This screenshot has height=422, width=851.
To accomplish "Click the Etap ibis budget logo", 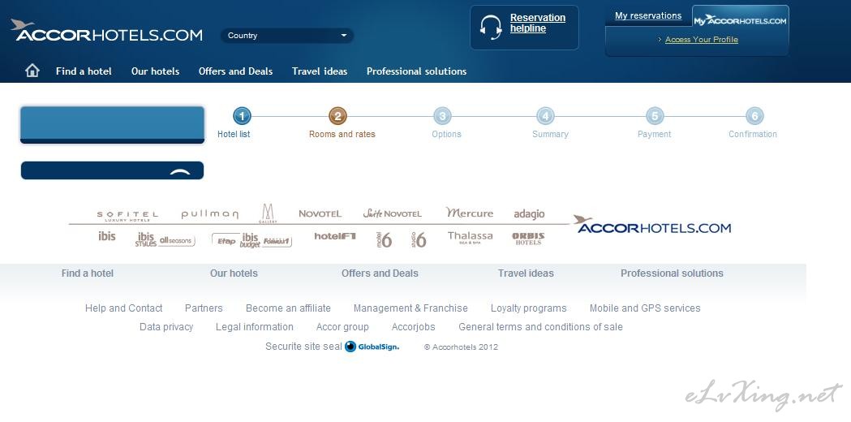I will pos(251,240).
